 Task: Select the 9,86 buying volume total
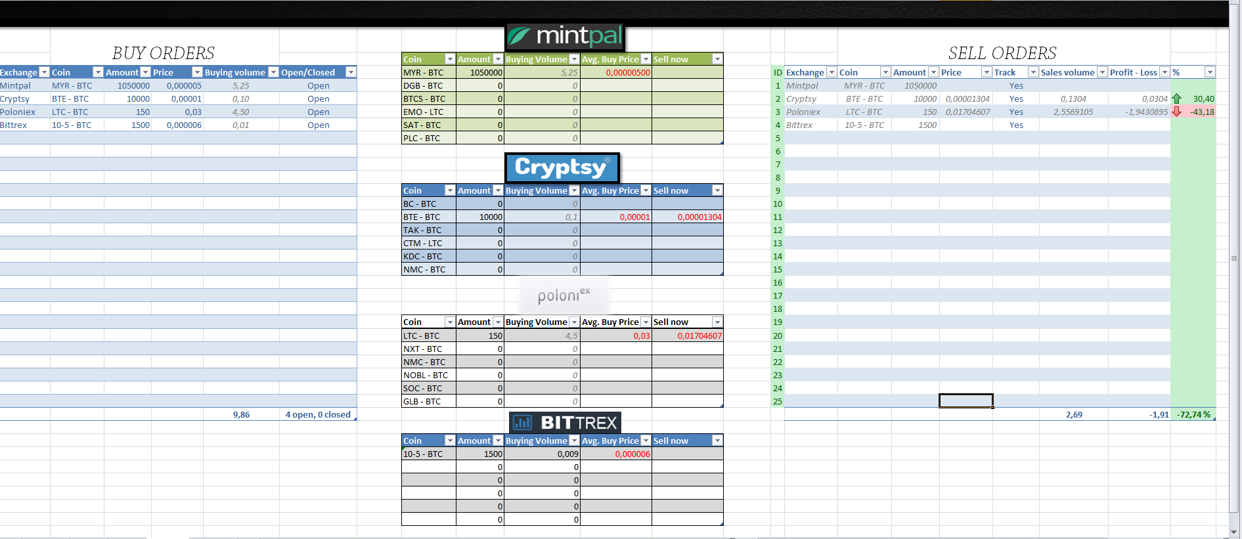pyautogui.click(x=241, y=414)
